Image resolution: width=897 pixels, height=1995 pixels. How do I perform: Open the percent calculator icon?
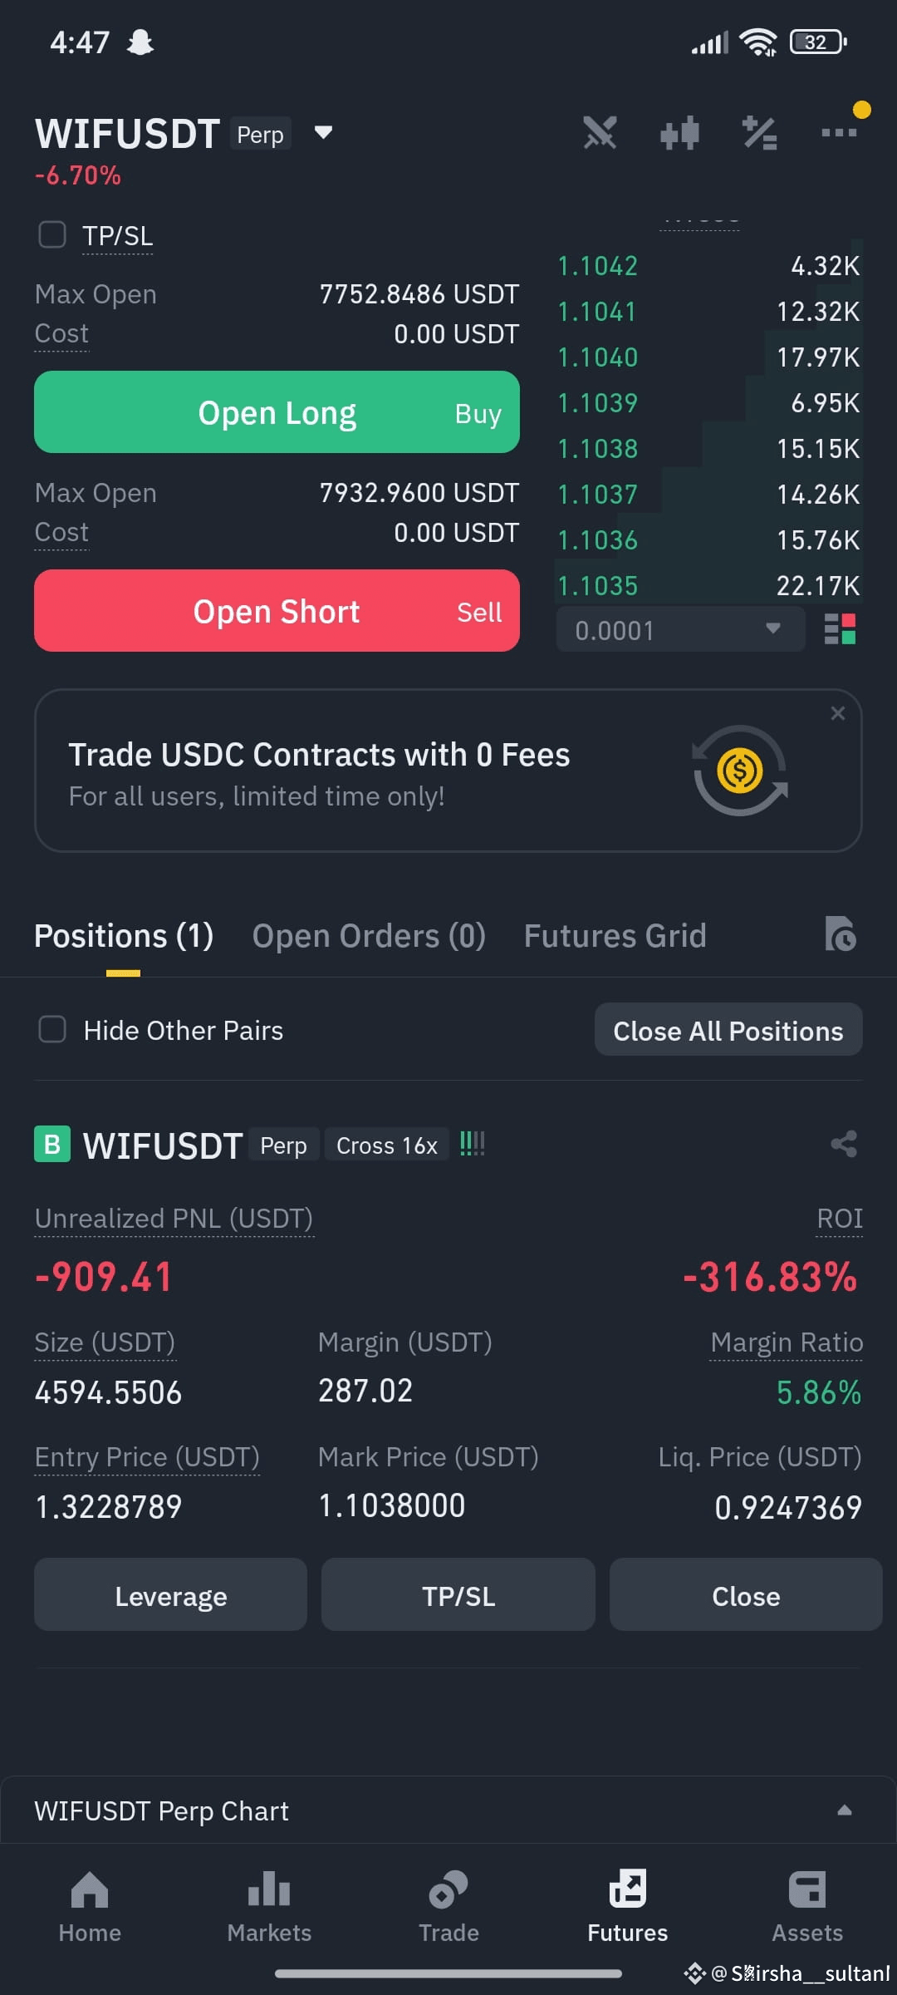point(759,133)
